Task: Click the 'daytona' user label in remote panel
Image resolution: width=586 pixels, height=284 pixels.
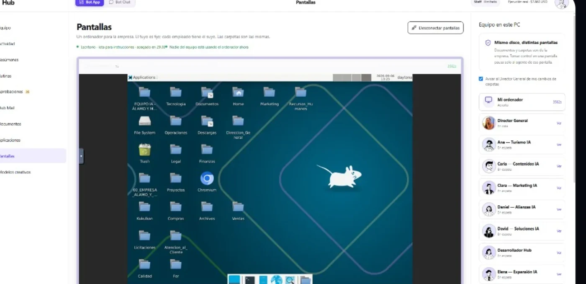Action: coord(404,77)
